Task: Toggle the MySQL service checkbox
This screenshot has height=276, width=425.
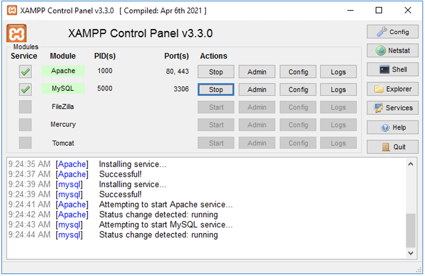Action: coord(25,89)
